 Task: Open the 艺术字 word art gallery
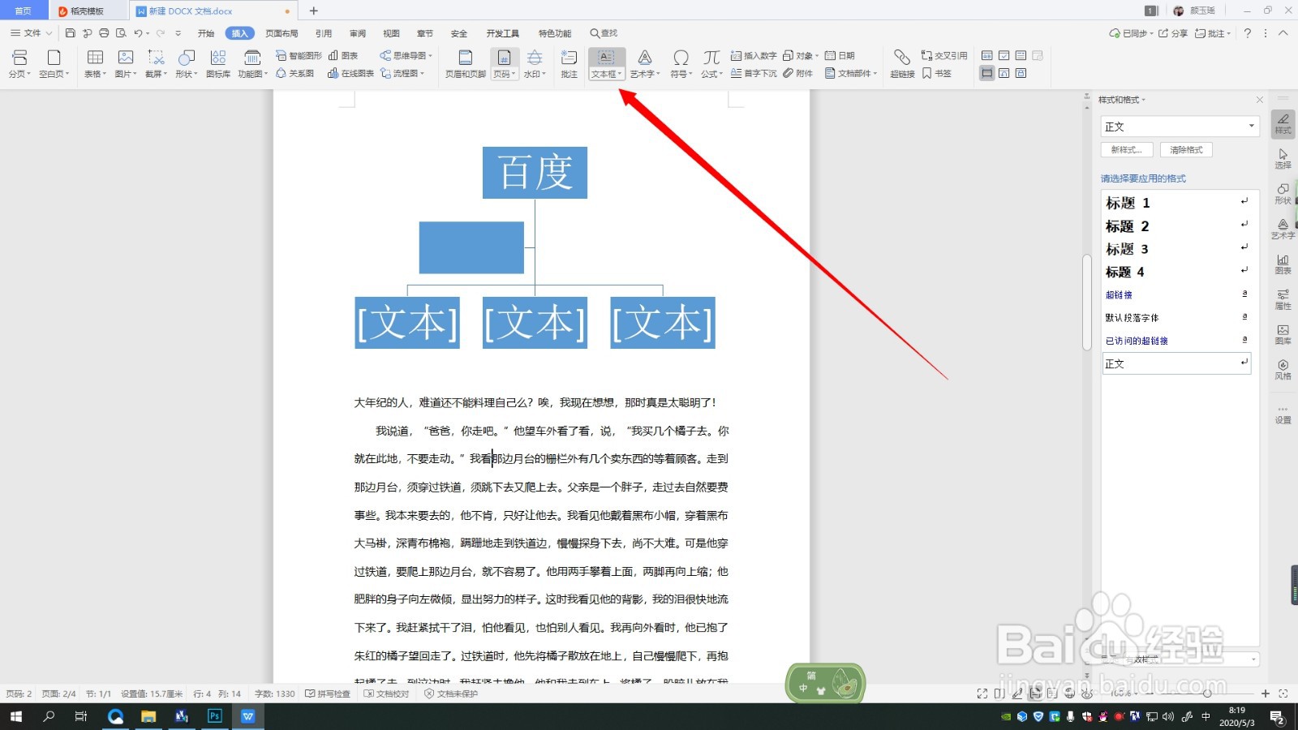645,63
